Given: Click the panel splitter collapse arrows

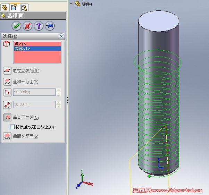Looking at the screenshot, I should [68, 100].
